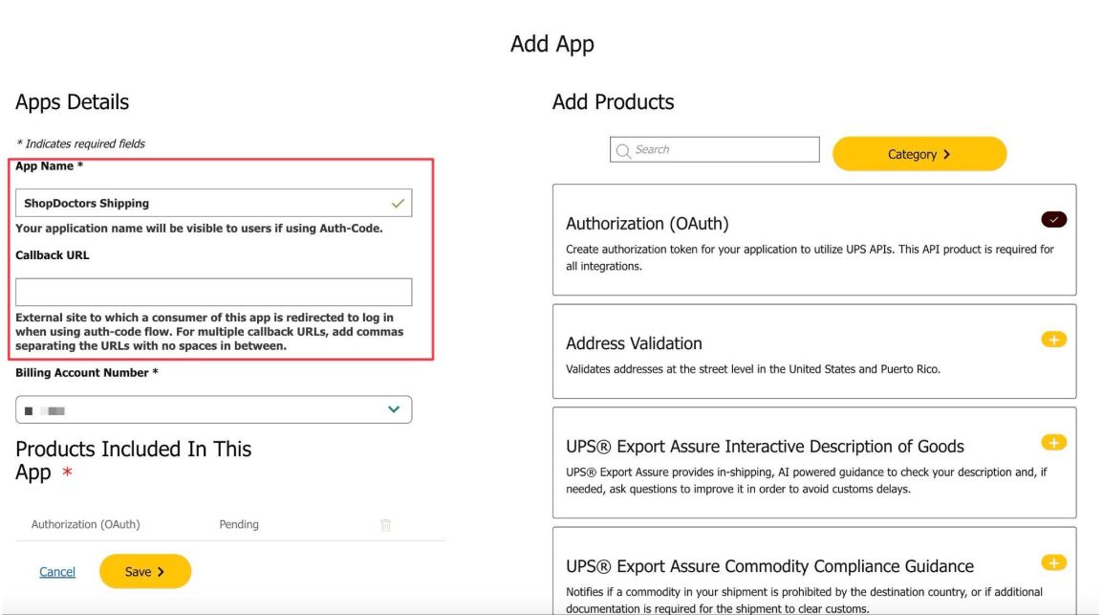Screen dimensions: 1103x615
Task: Click the Pending status text
Action: [x=239, y=525]
